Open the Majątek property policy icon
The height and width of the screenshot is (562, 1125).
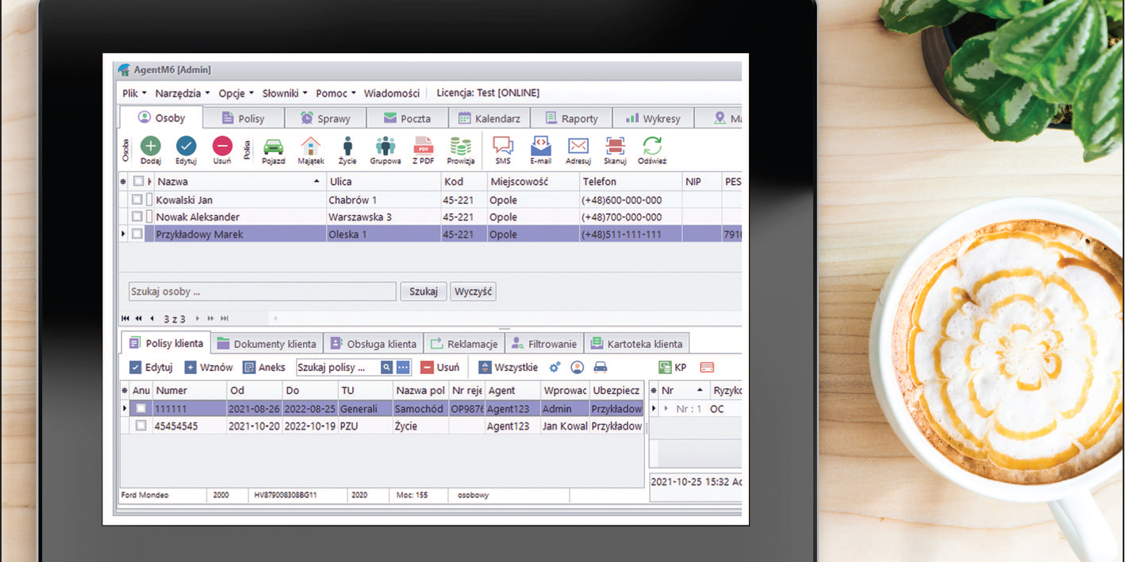pyautogui.click(x=311, y=147)
